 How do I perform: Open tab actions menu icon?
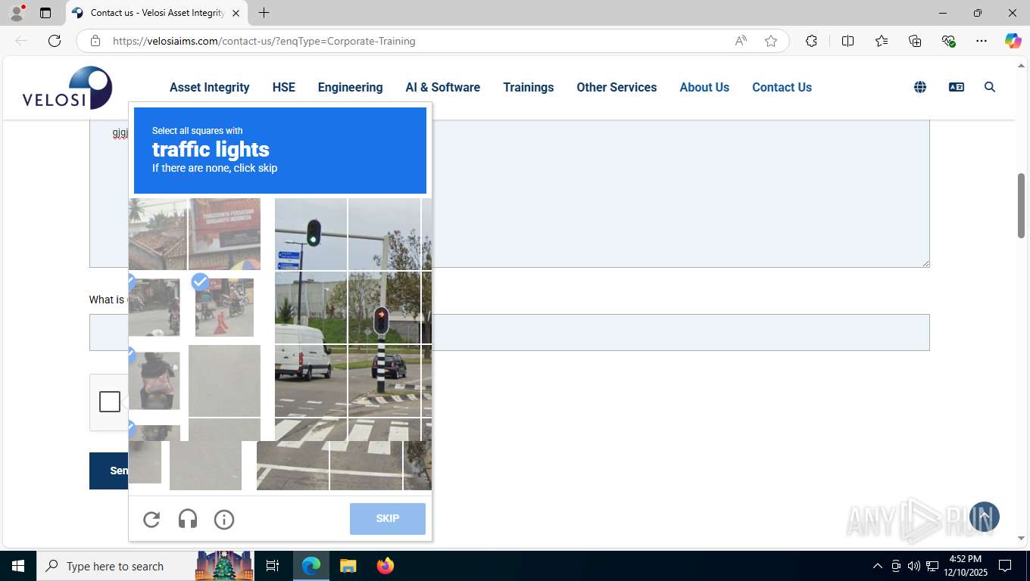coord(45,13)
